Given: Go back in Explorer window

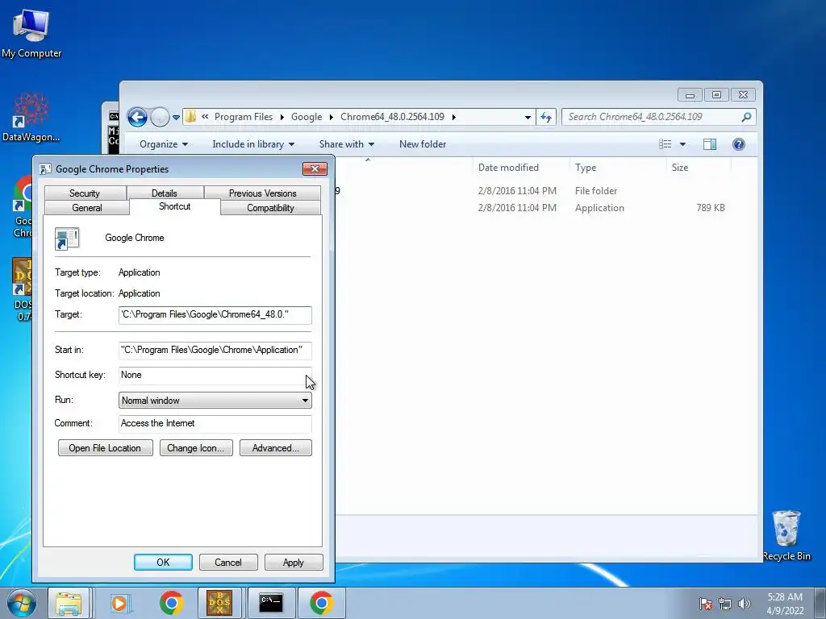Looking at the screenshot, I should point(137,117).
